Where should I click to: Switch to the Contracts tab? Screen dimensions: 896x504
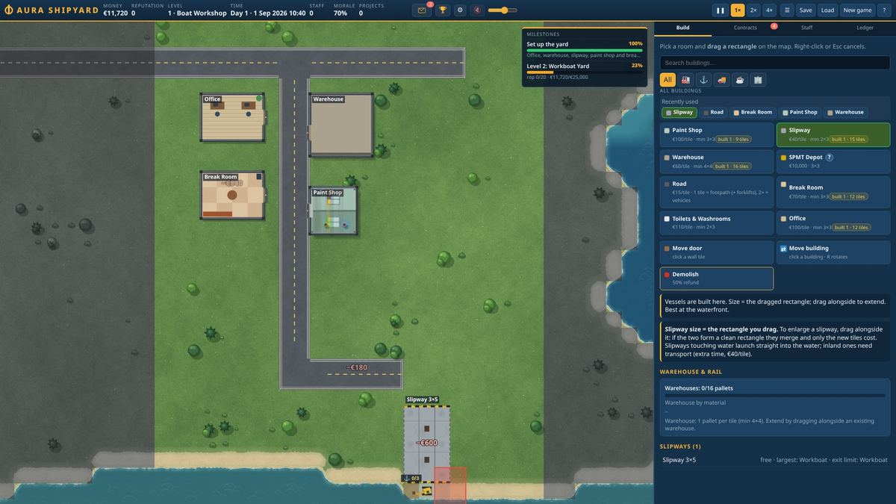tap(745, 28)
